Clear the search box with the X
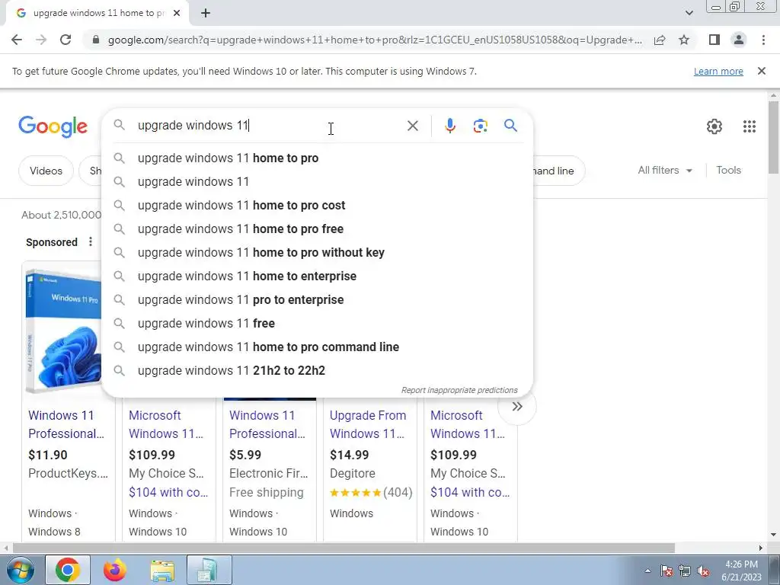The image size is (780, 585). tap(412, 126)
